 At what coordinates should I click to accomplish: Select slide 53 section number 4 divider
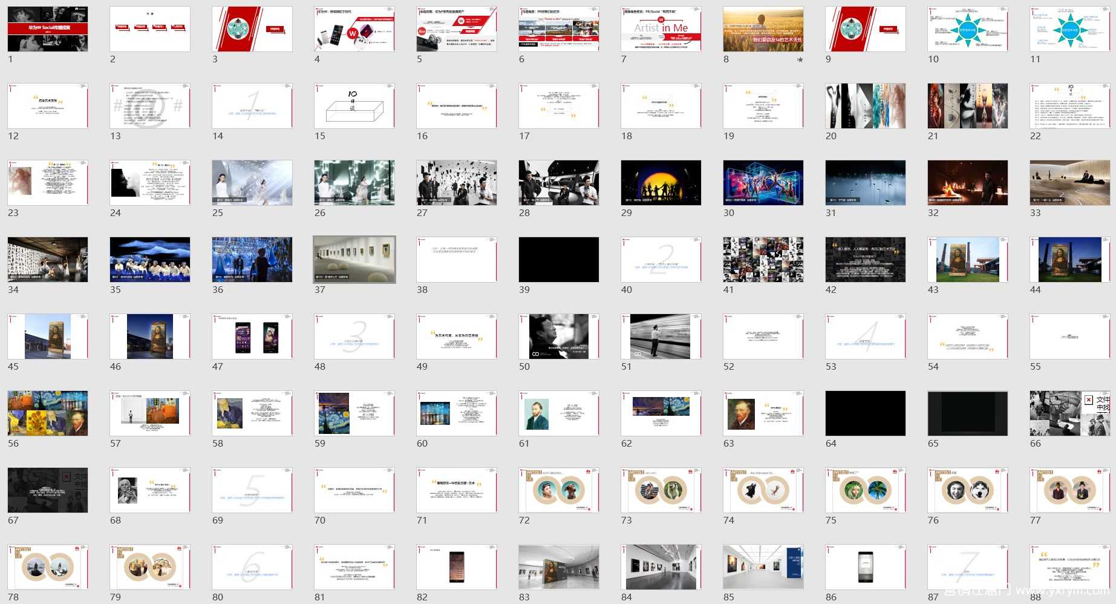tap(866, 336)
